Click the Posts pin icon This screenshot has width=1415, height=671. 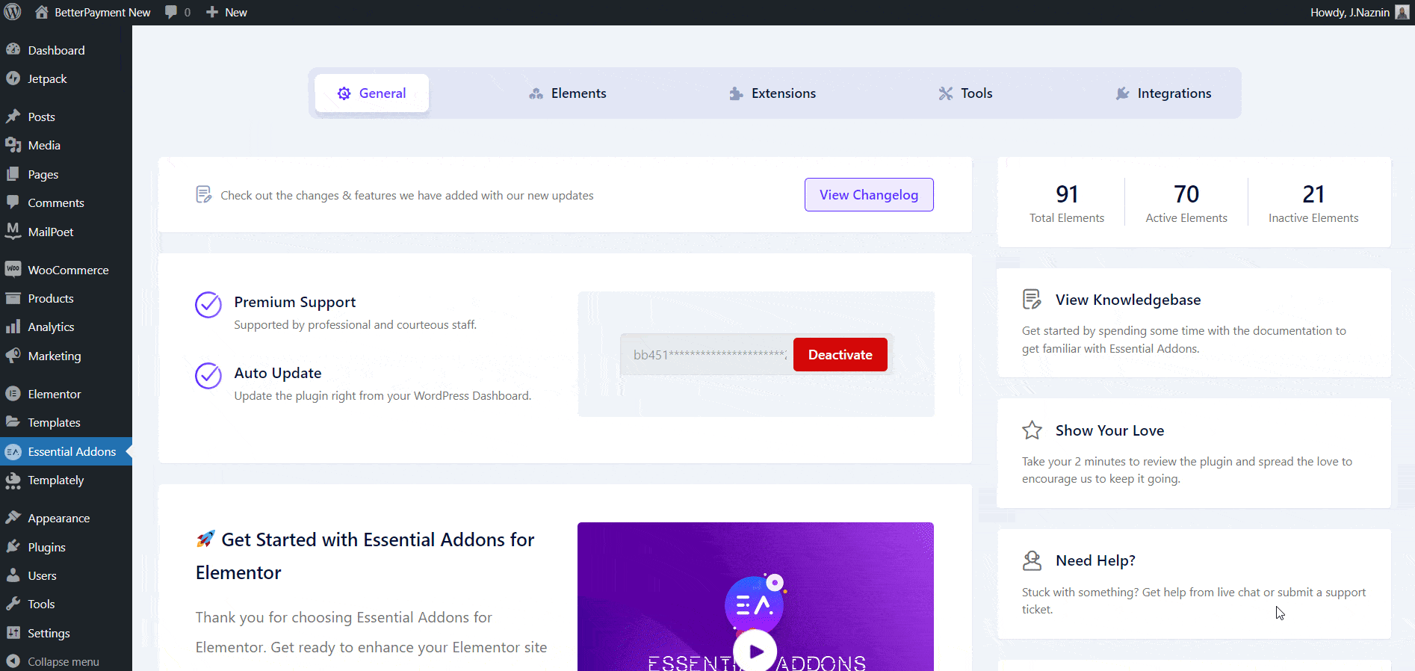pos(13,117)
